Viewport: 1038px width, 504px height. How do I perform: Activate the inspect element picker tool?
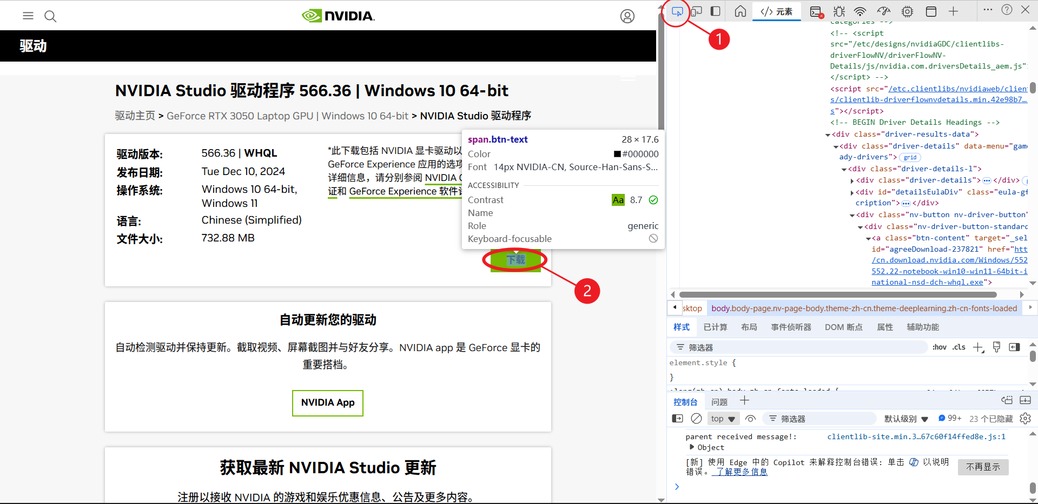click(x=677, y=11)
